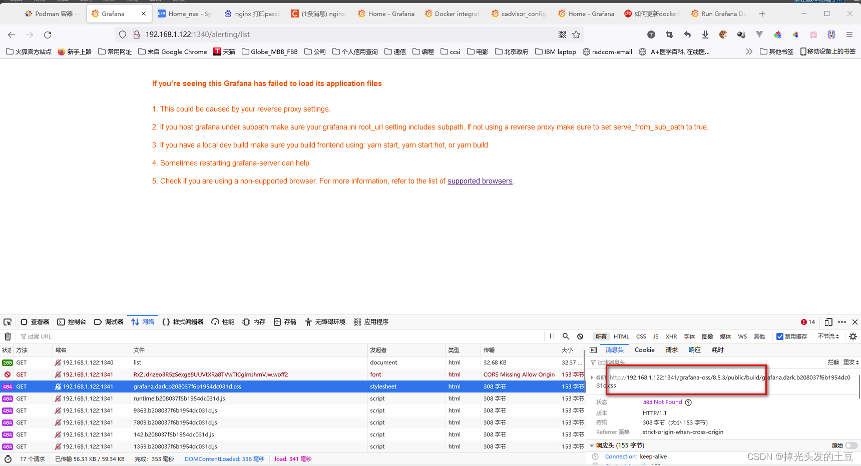Collapse the 响应头 response headers section
Screen dimensions: 861x466
coord(592,445)
